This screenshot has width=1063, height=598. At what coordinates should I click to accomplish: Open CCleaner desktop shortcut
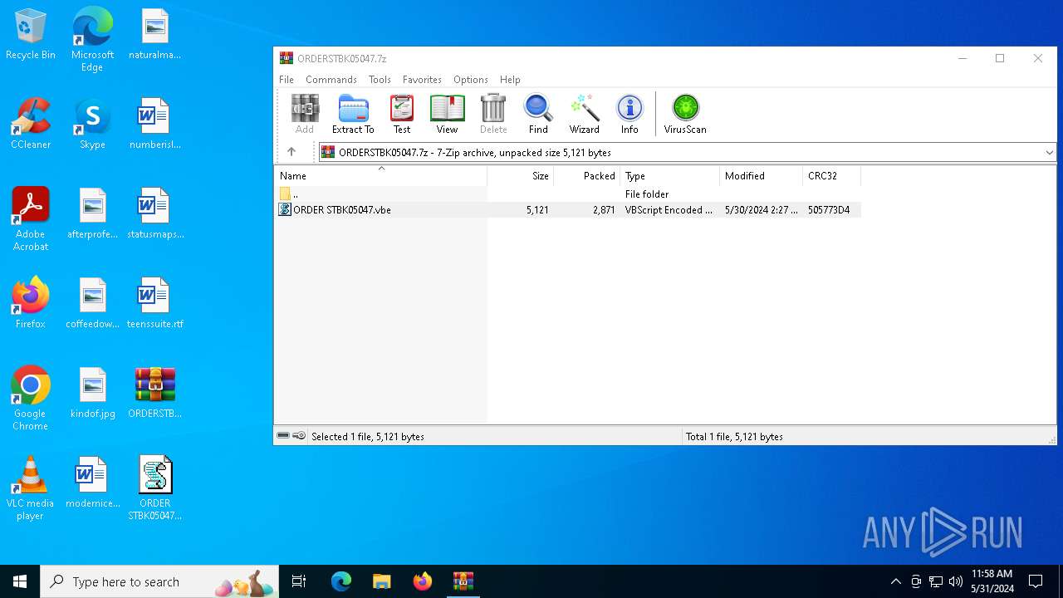(x=31, y=124)
